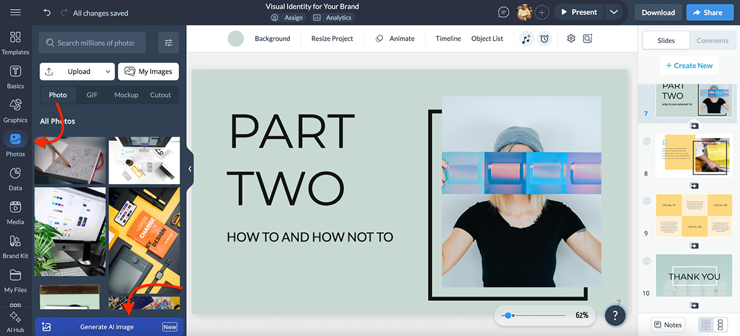This screenshot has width=740, height=336.
Task: Open Analytics
Action: [x=332, y=18]
